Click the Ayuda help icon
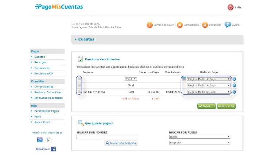This screenshot has width=280, height=158. coord(228,25)
